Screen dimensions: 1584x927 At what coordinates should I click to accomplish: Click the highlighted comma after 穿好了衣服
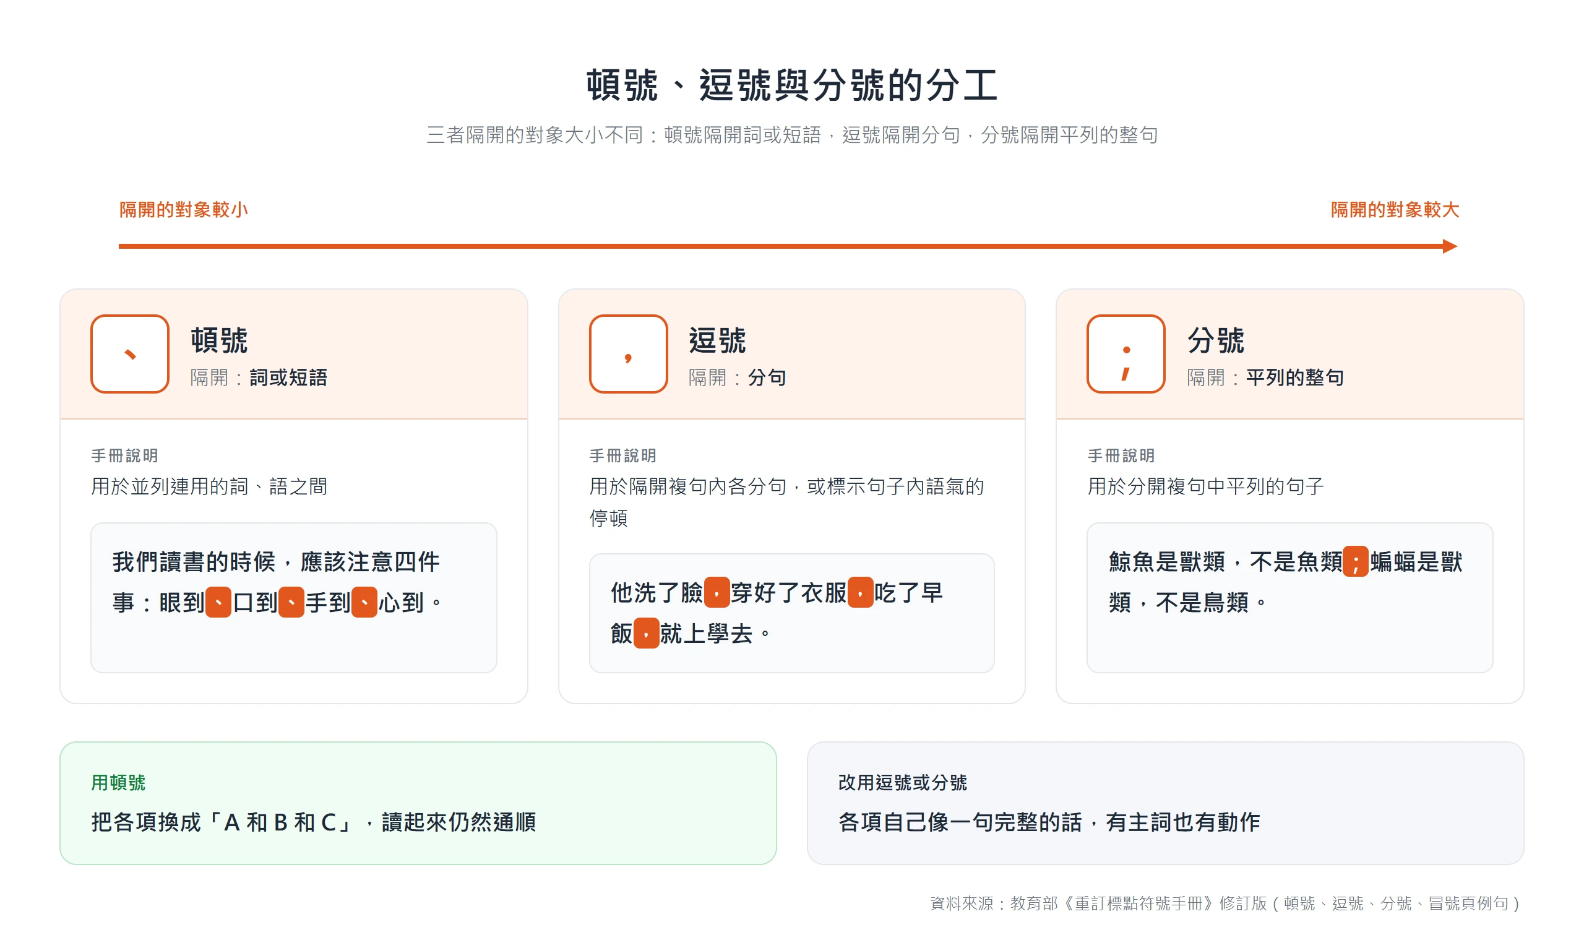tap(861, 592)
